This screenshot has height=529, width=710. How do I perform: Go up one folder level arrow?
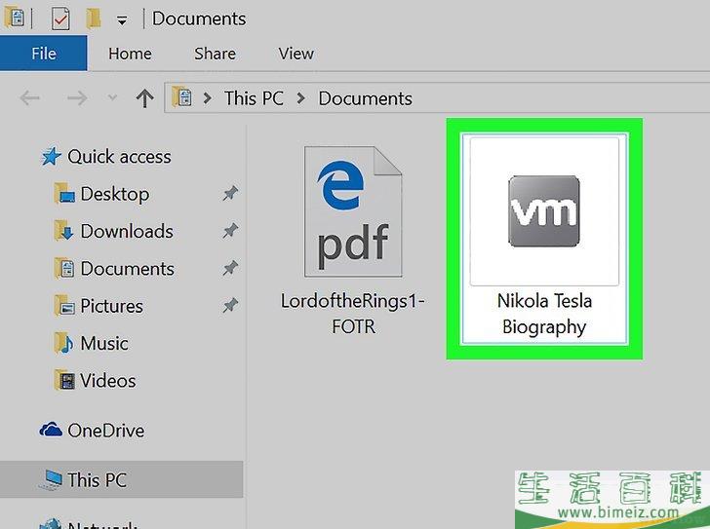144,98
